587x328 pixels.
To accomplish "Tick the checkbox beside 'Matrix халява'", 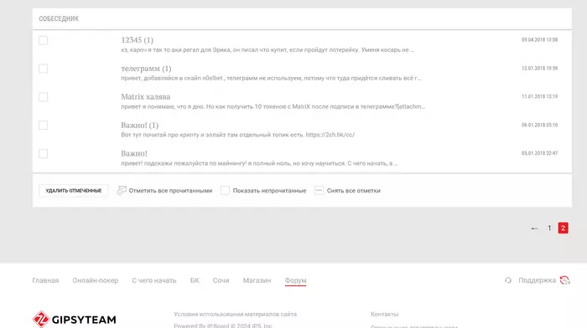I will [x=43, y=97].
